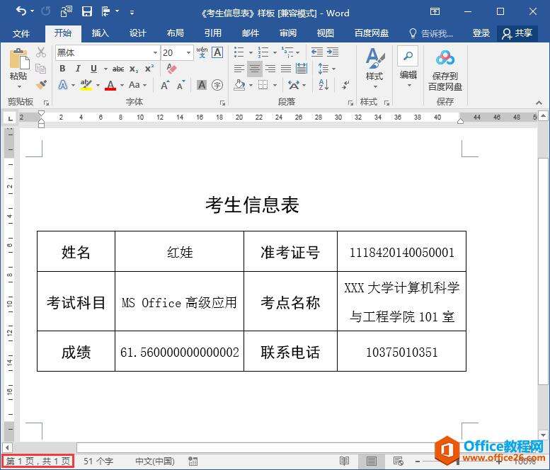Image resolution: width=550 pixels, height=470 pixels.
Task: Click the 考生信息表 title text
Action: [x=252, y=205]
